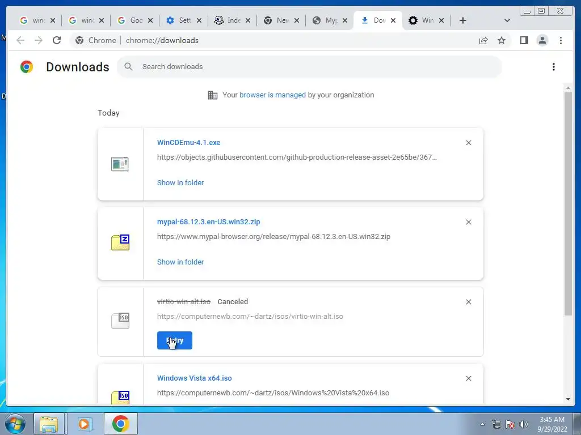Open the volume speaker tray icon
The height and width of the screenshot is (435, 581).
[x=524, y=424]
